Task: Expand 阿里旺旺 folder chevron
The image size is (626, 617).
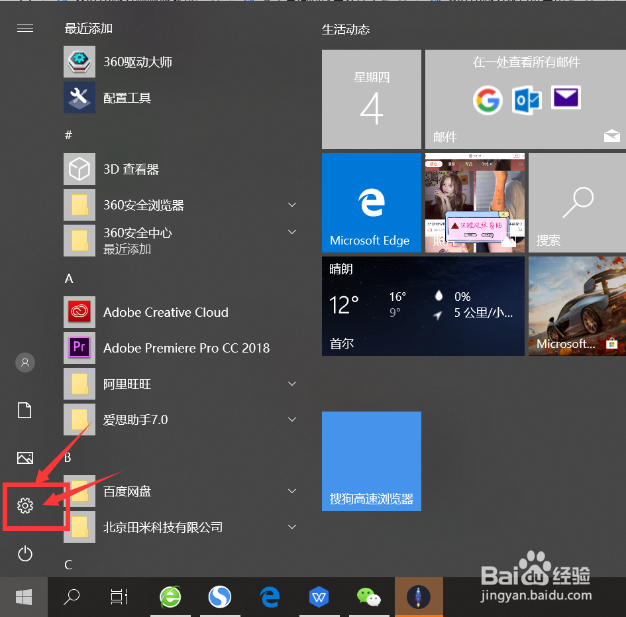Action: (x=292, y=383)
